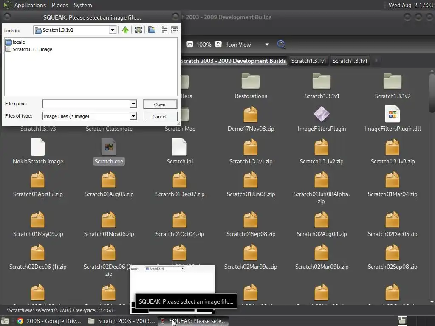435x326 pixels.
Task: Select Scratch.ini file
Action: pos(180,152)
